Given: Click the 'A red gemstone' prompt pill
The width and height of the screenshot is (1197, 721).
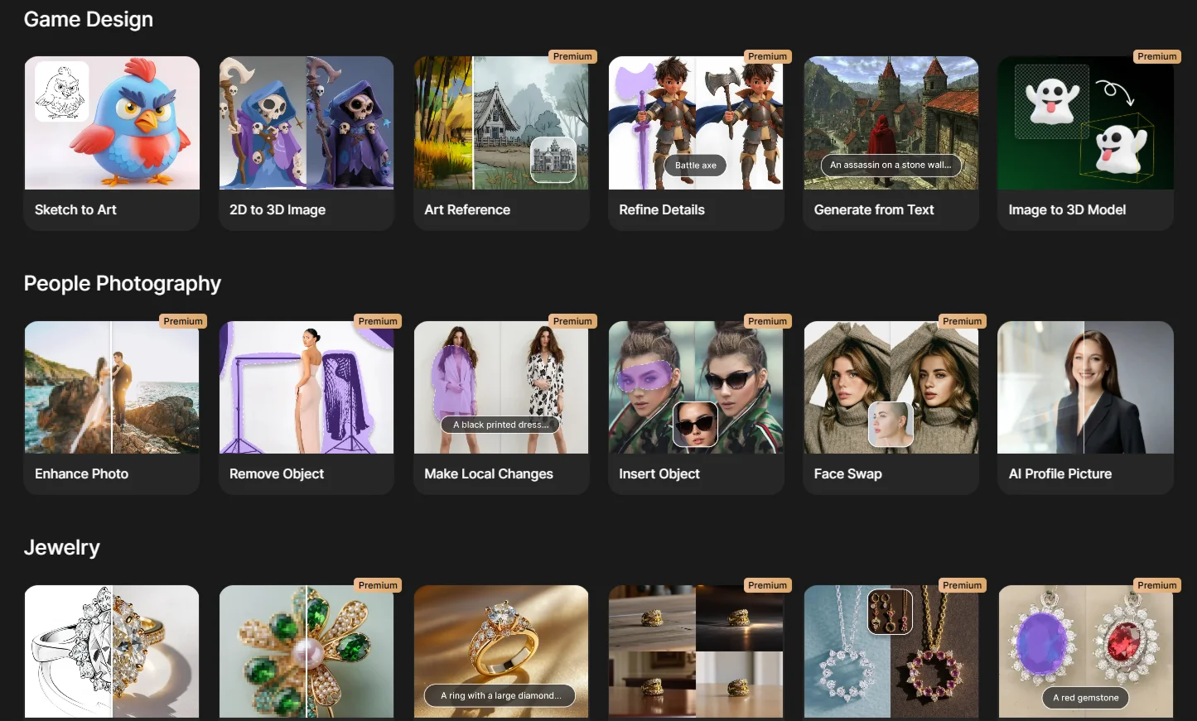Looking at the screenshot, I should pyautogui.click(x=1086, y=698).
